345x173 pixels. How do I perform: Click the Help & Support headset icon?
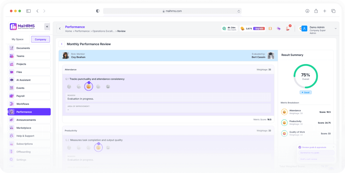pos(12,136)
